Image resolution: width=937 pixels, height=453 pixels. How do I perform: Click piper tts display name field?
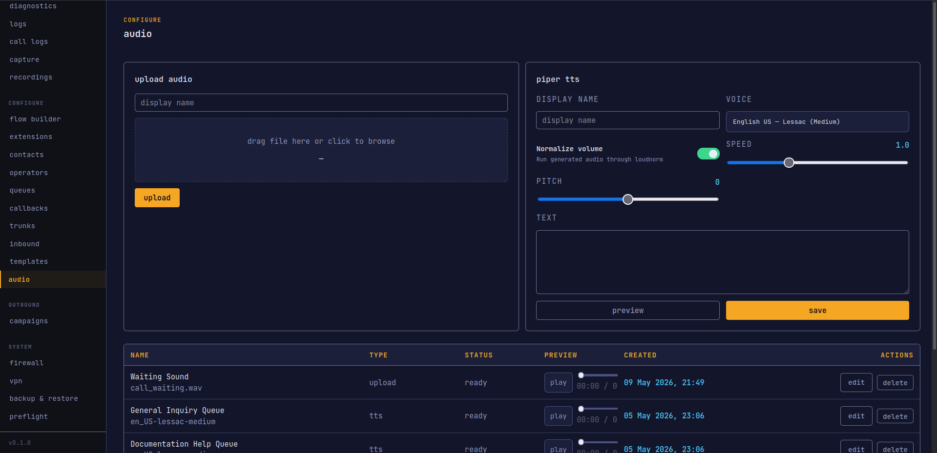coord(627,120)
